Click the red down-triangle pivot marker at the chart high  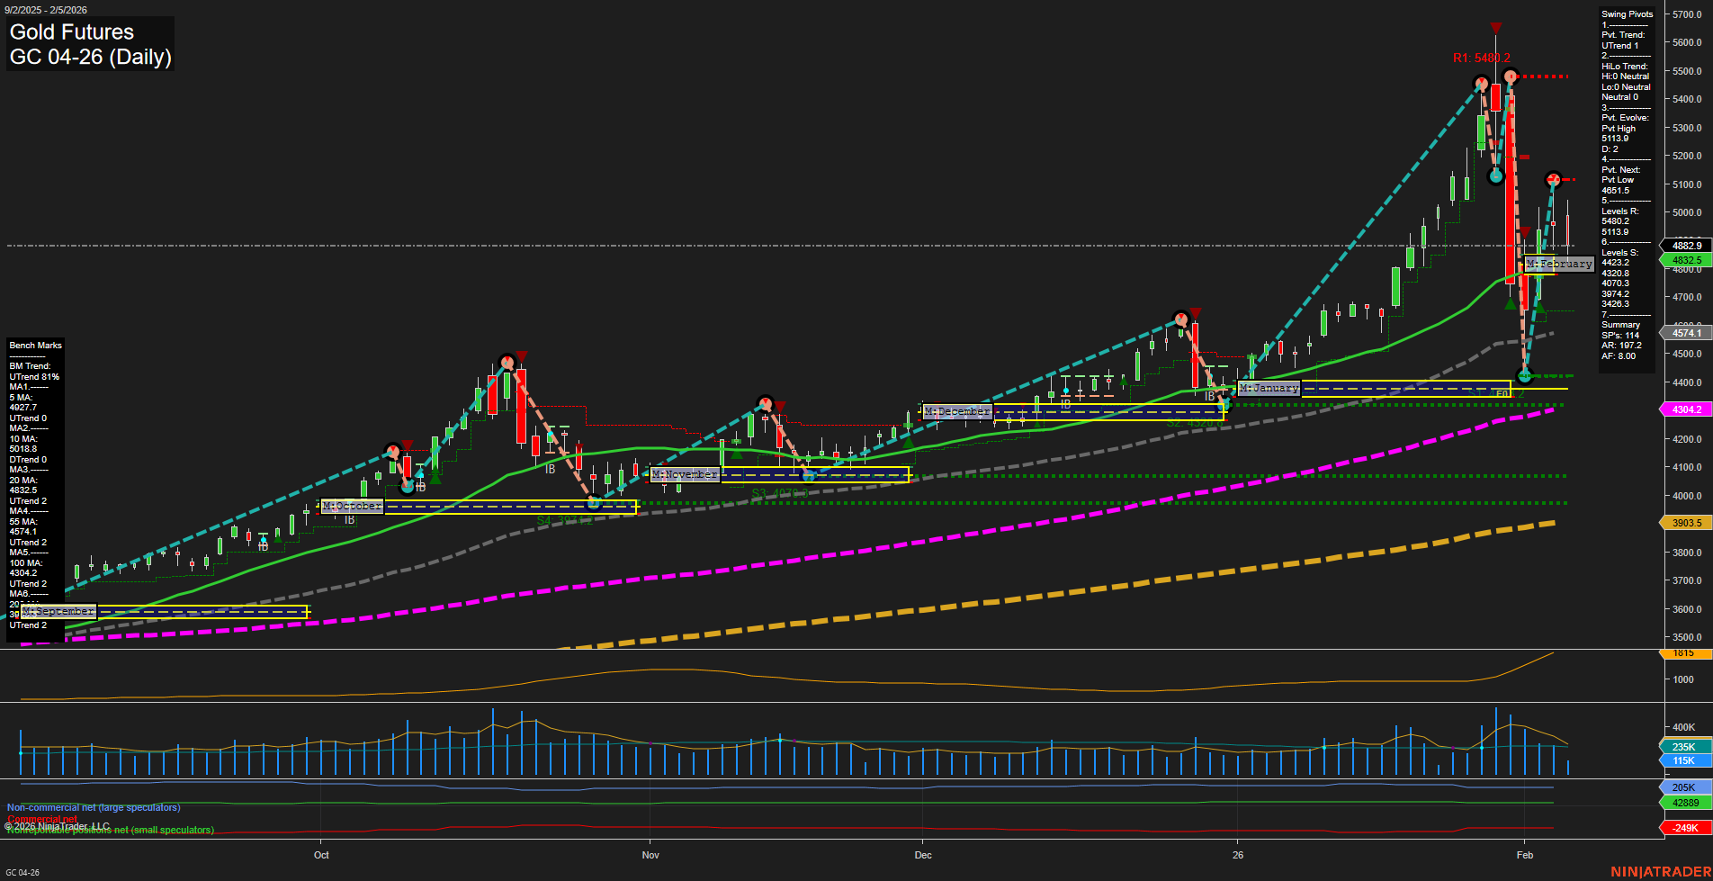tap(1496, 28)
